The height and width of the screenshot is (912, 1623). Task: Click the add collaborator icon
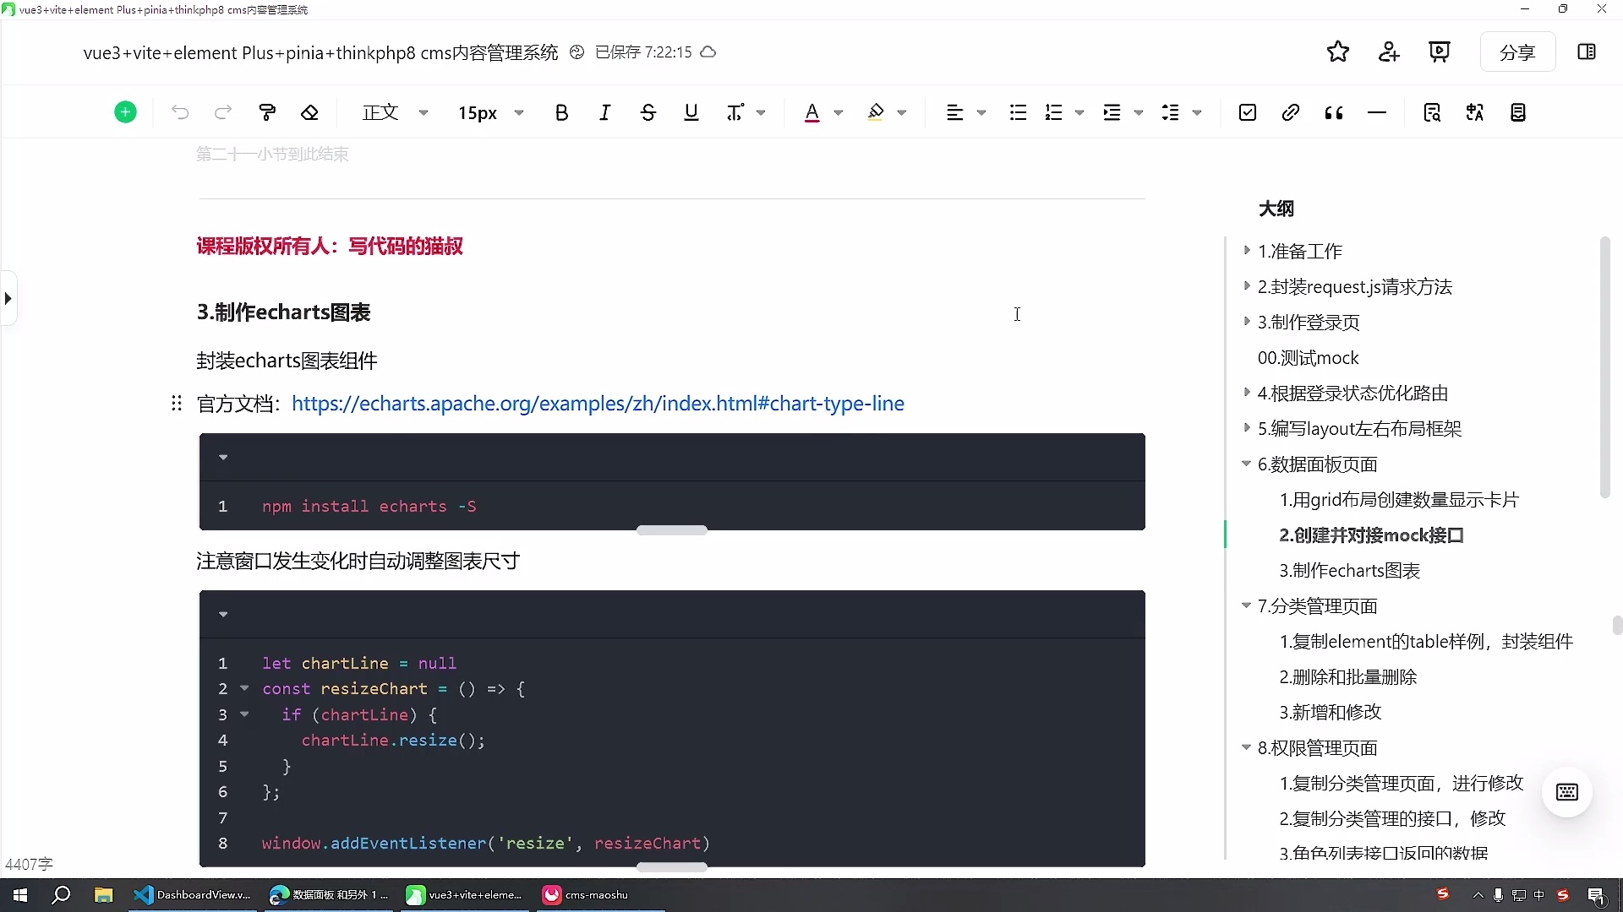point(1389,52)
